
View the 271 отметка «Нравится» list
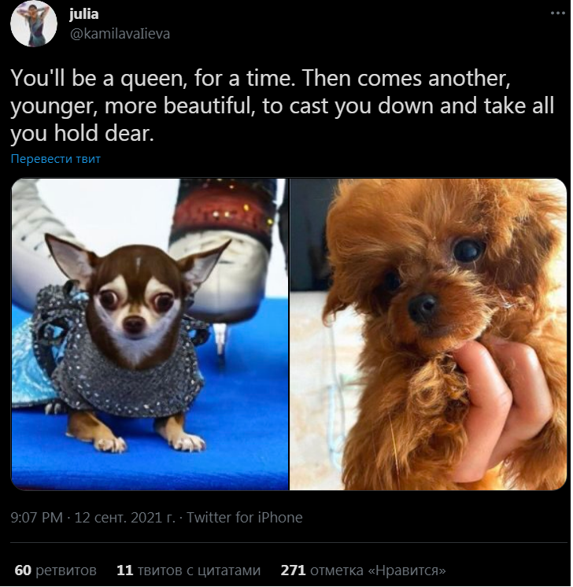[364, 570]
